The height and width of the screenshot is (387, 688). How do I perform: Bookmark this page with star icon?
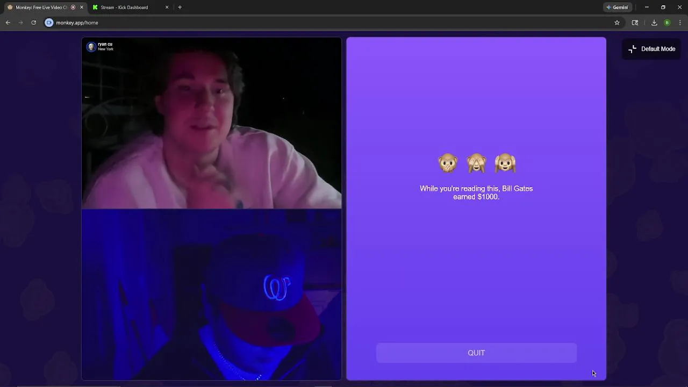(617, 23)
